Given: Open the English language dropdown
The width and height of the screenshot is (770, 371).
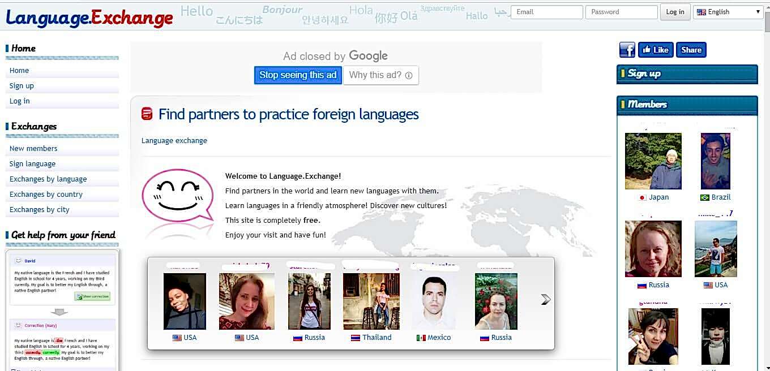Looking at the screenshot, I should click(729, 12).
